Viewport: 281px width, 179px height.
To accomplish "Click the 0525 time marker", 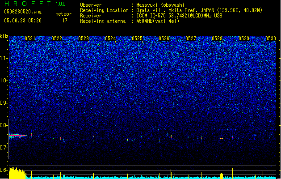I will click(137, 38).
